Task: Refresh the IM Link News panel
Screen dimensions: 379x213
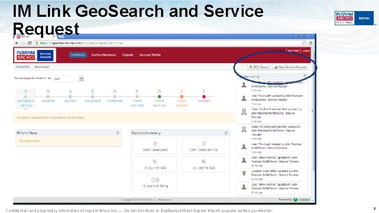Action: tap(118, 133)
